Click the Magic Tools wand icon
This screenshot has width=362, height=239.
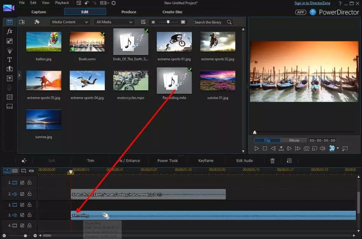tap(24, 161)
